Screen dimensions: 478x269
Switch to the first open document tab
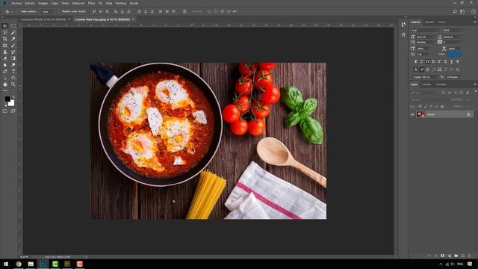(x=43, y=19)
